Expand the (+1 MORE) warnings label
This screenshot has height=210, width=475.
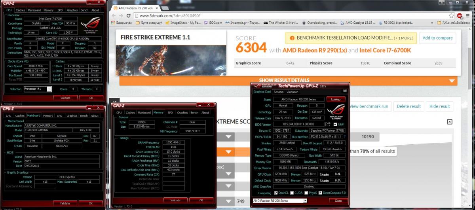[x=404, y=38]
